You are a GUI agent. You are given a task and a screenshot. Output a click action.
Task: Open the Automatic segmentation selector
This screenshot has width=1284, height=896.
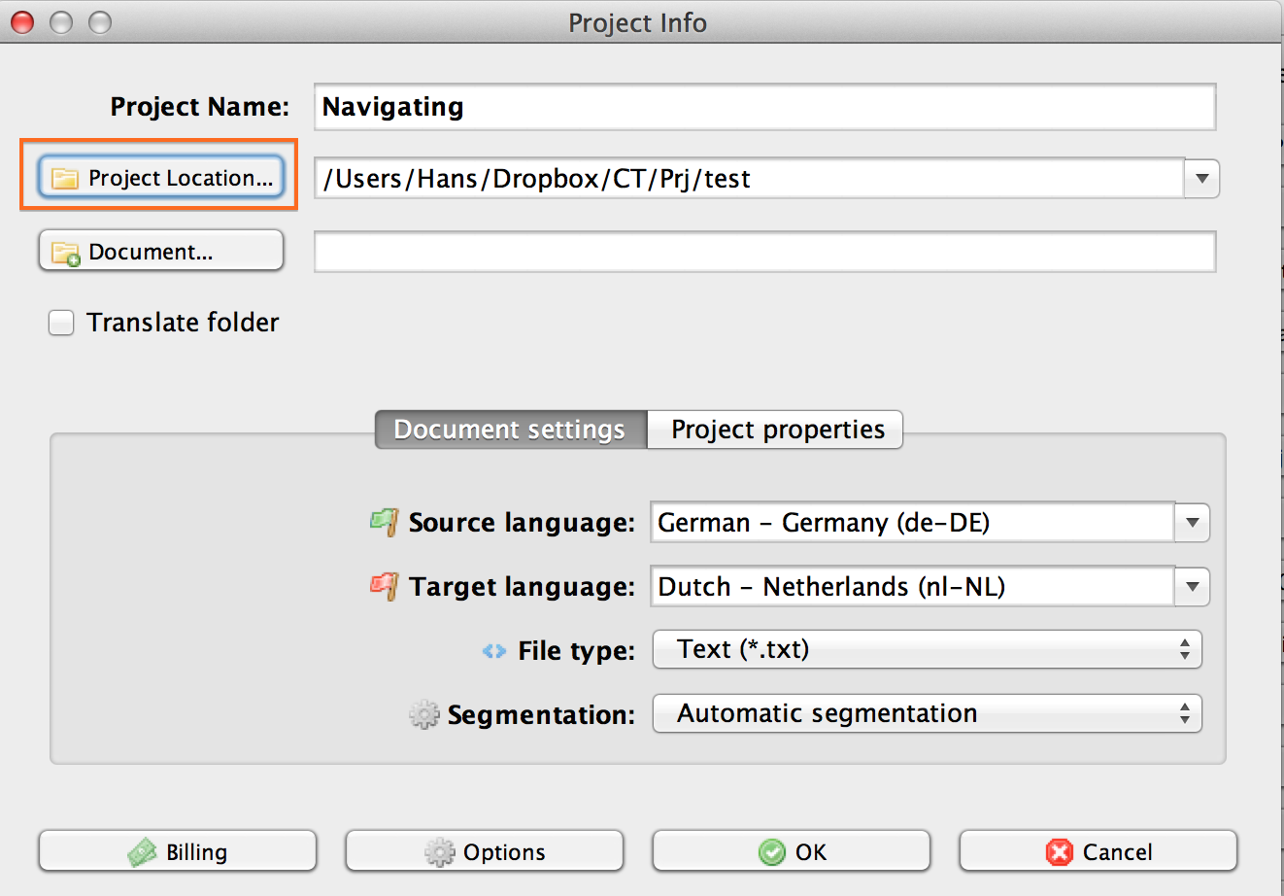coord(927,713)
